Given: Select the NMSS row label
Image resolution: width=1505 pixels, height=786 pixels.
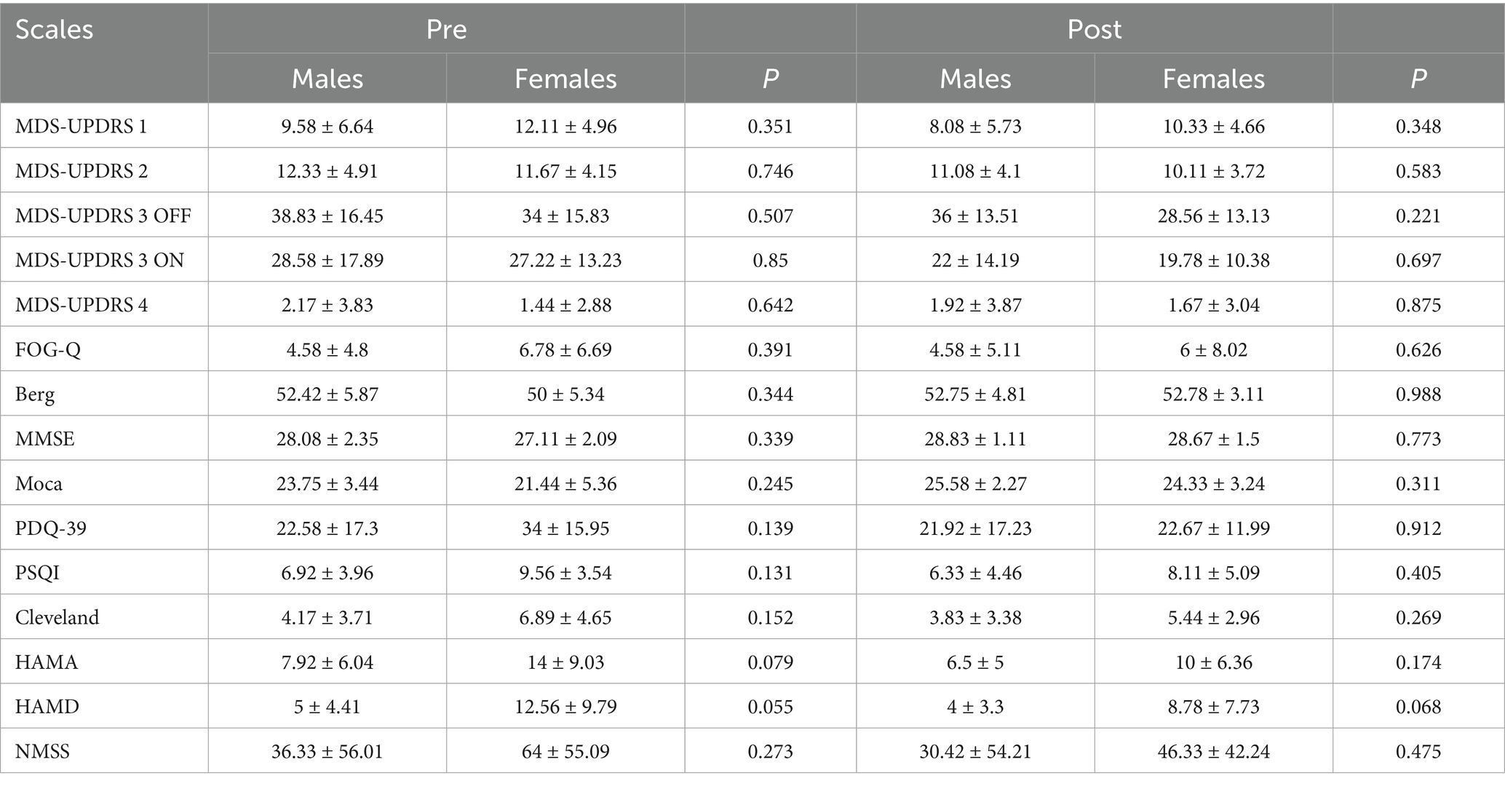Looking at the screenshot, I should [42, 752].
